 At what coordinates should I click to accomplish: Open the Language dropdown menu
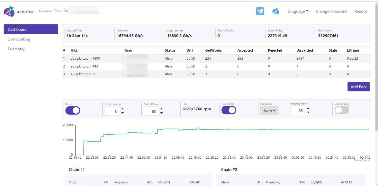coord(298,11)
